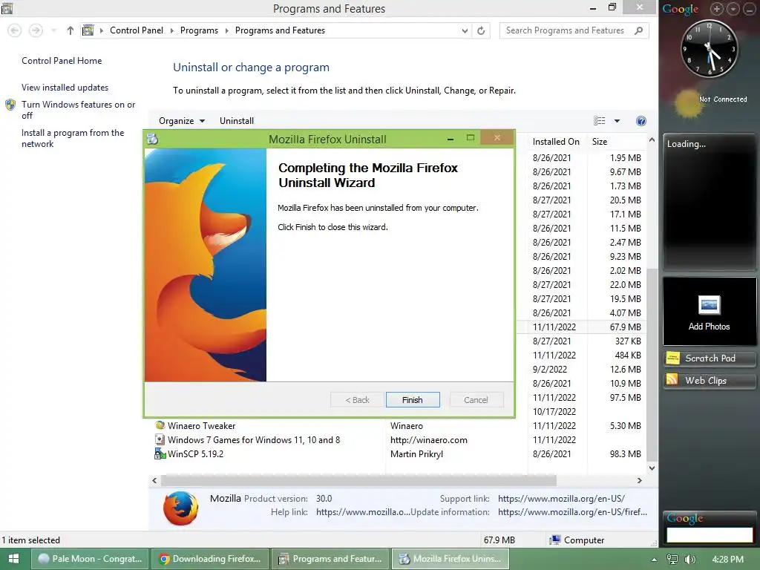Open the Web Clips gadget
Image resolution: width=760 pixels, height=570 pixels.
point(709,381)
